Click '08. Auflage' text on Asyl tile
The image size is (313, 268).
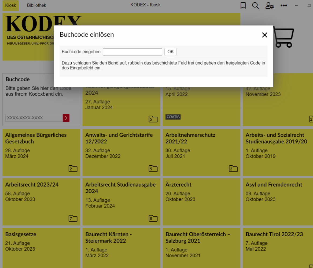(x=258, y=193)
